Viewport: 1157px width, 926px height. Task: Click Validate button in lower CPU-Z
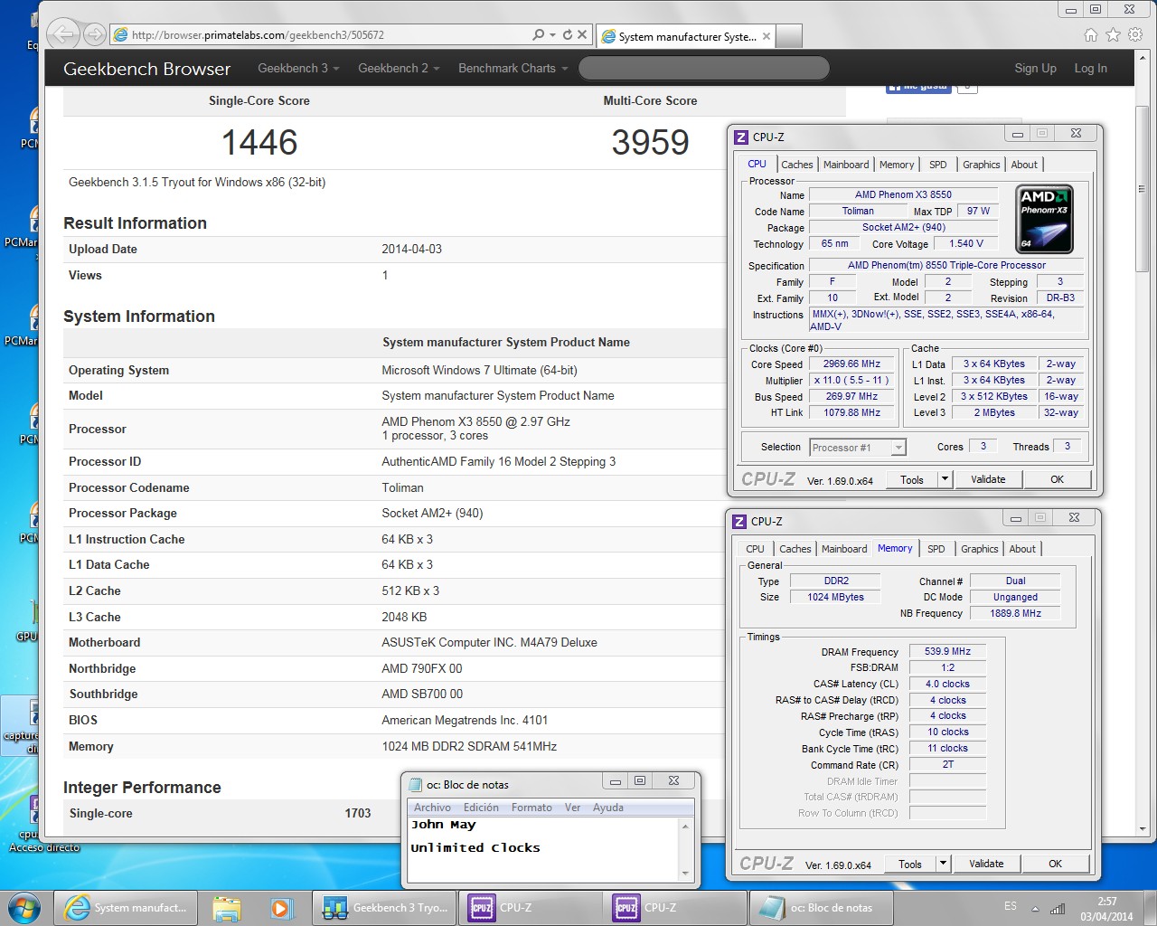(x=986, y=864)
